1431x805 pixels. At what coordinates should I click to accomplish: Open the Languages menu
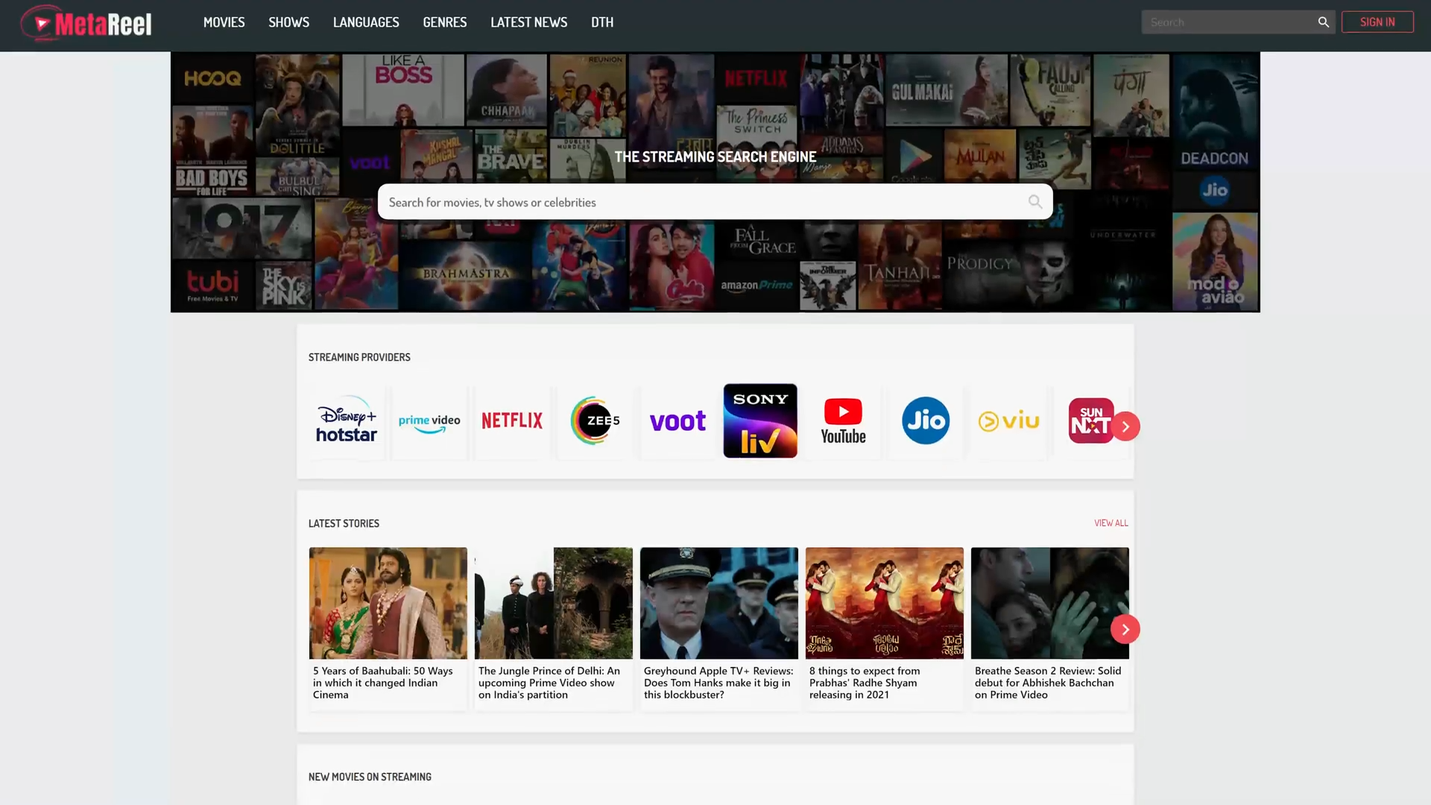click(x=366, y=22)
